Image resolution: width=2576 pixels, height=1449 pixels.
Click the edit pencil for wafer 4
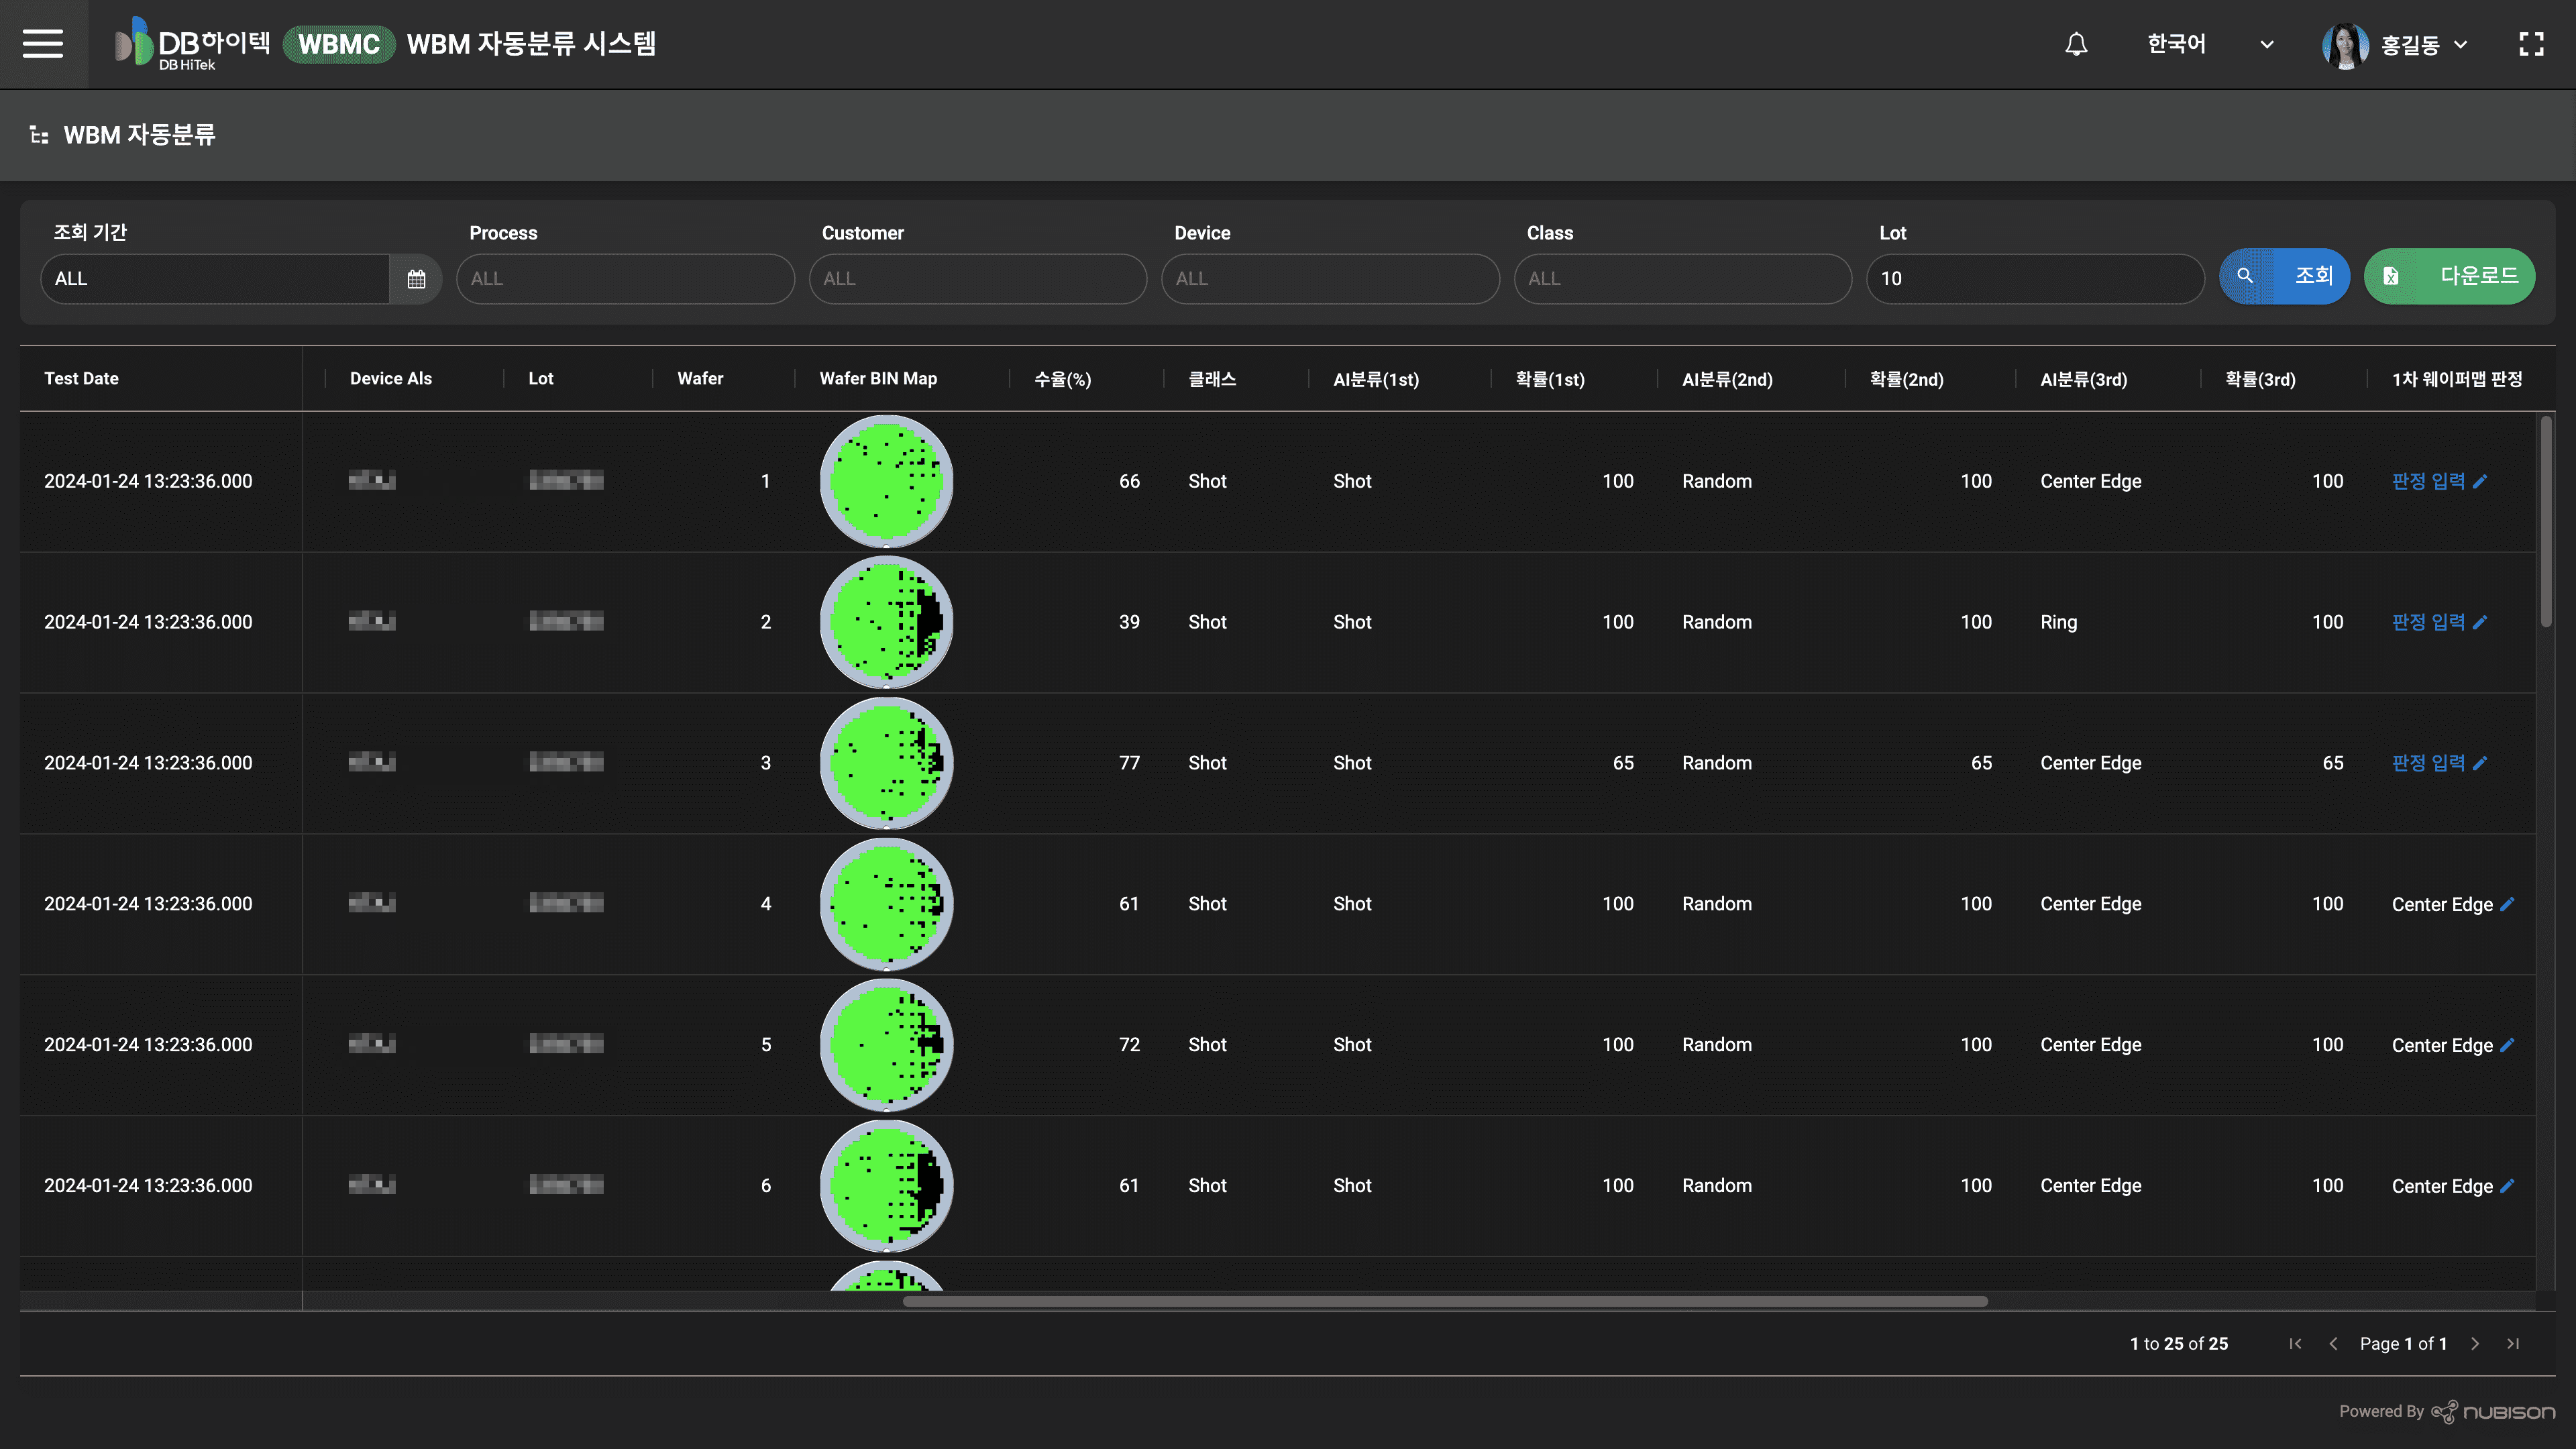click(x=2507, y=904)
